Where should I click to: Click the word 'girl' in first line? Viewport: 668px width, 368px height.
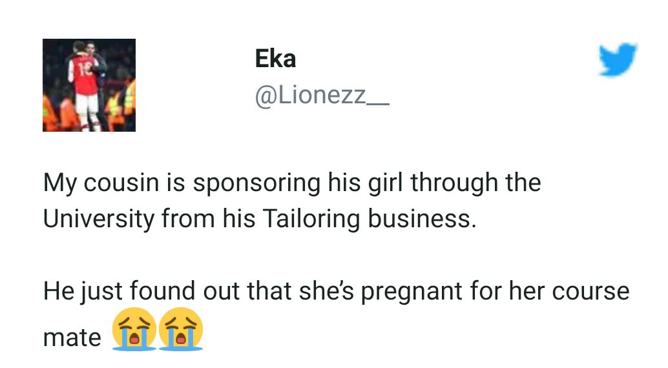point(385,183)
